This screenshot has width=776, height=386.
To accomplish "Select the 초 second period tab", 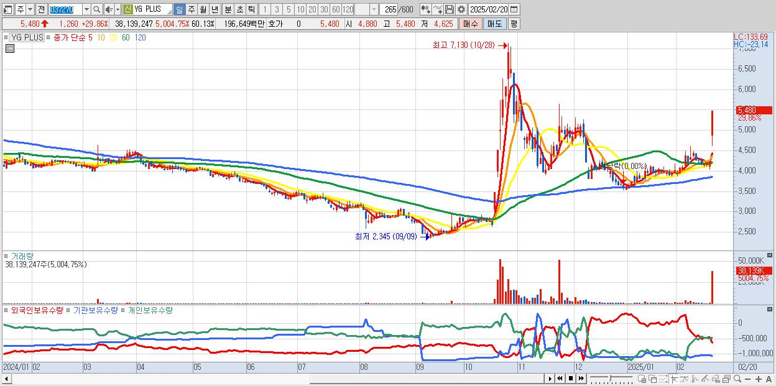I will (239, 9).
